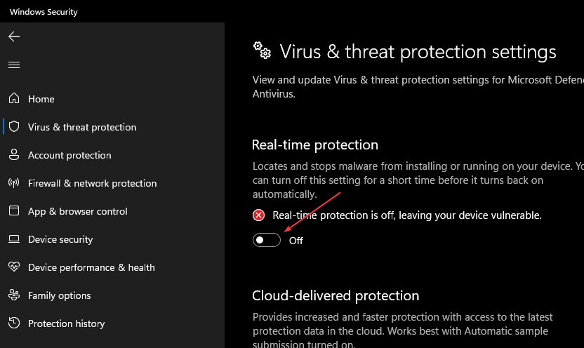584x348 pixels.
Task: Click the Firewall antenna signal icon
Action: pos(14,182)
